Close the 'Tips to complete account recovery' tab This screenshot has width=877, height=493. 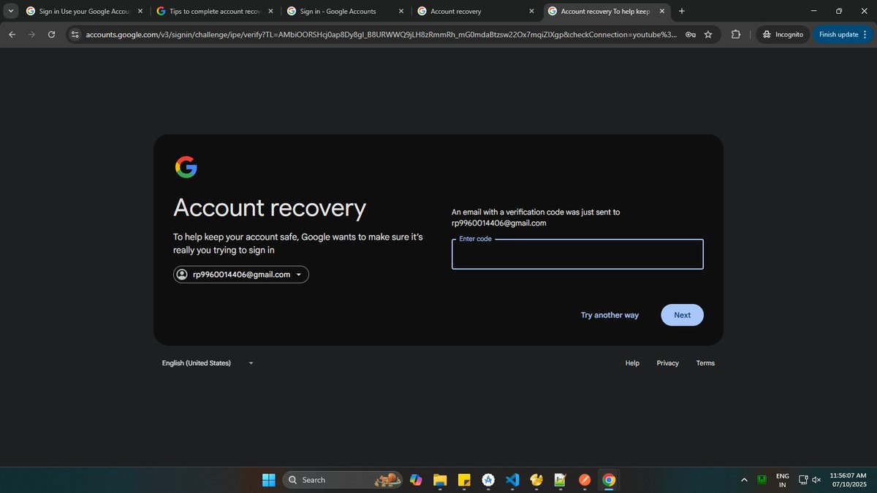(x=270, y=11)
